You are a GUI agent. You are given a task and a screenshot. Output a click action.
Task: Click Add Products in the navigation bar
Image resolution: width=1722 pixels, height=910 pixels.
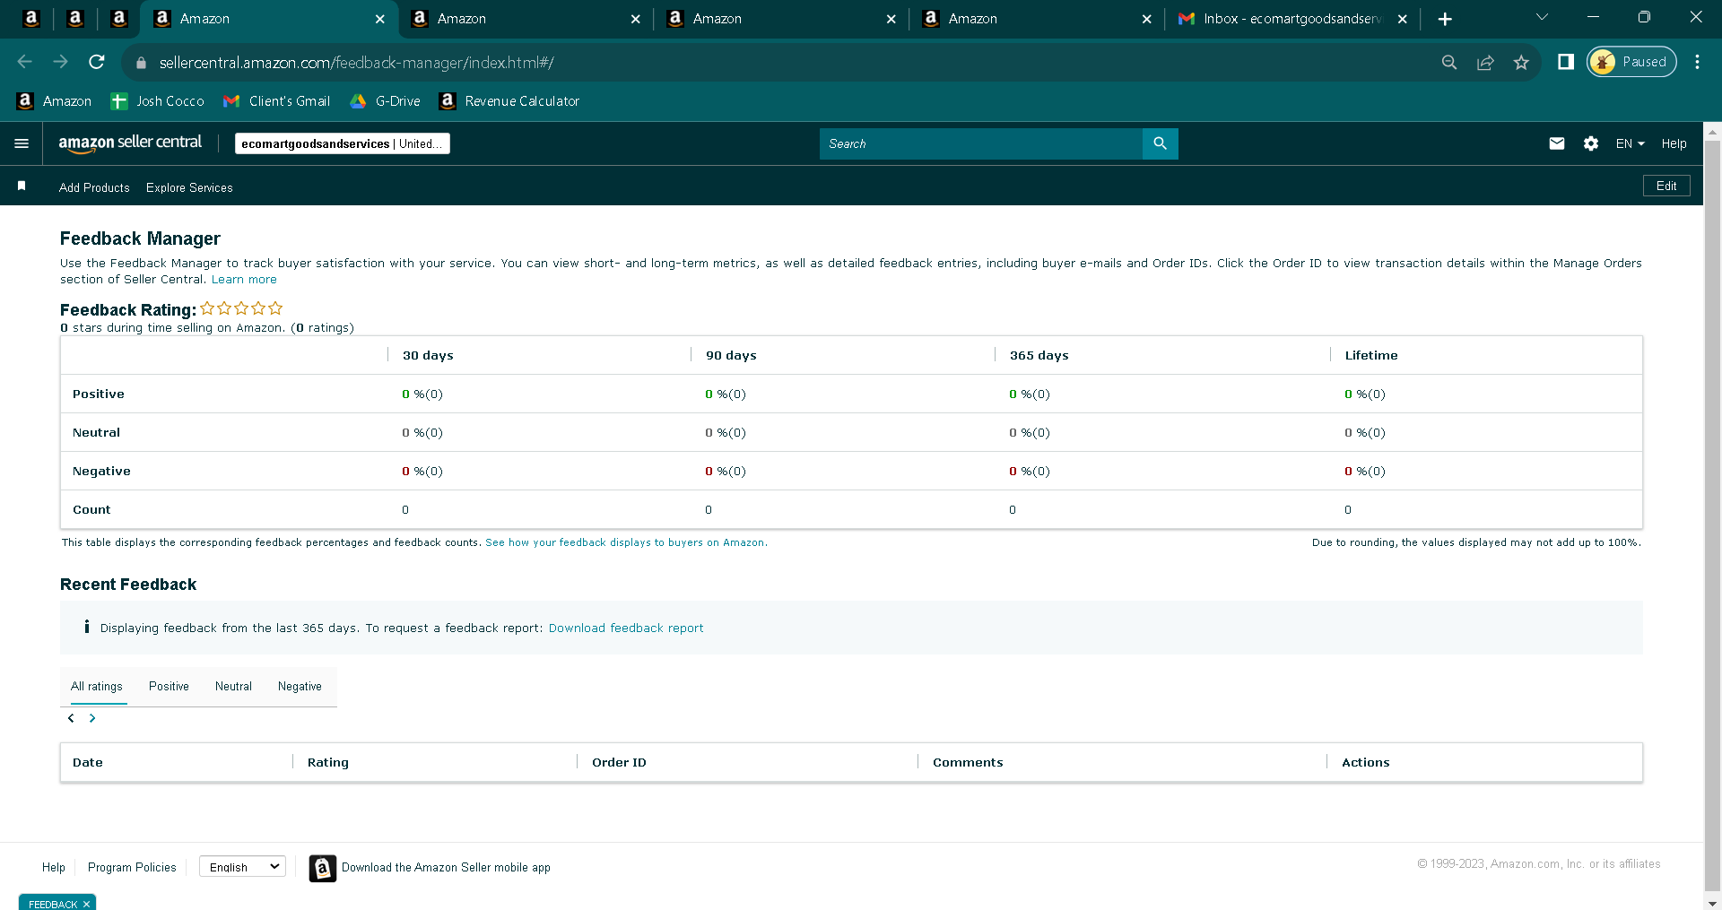point(94,187)
